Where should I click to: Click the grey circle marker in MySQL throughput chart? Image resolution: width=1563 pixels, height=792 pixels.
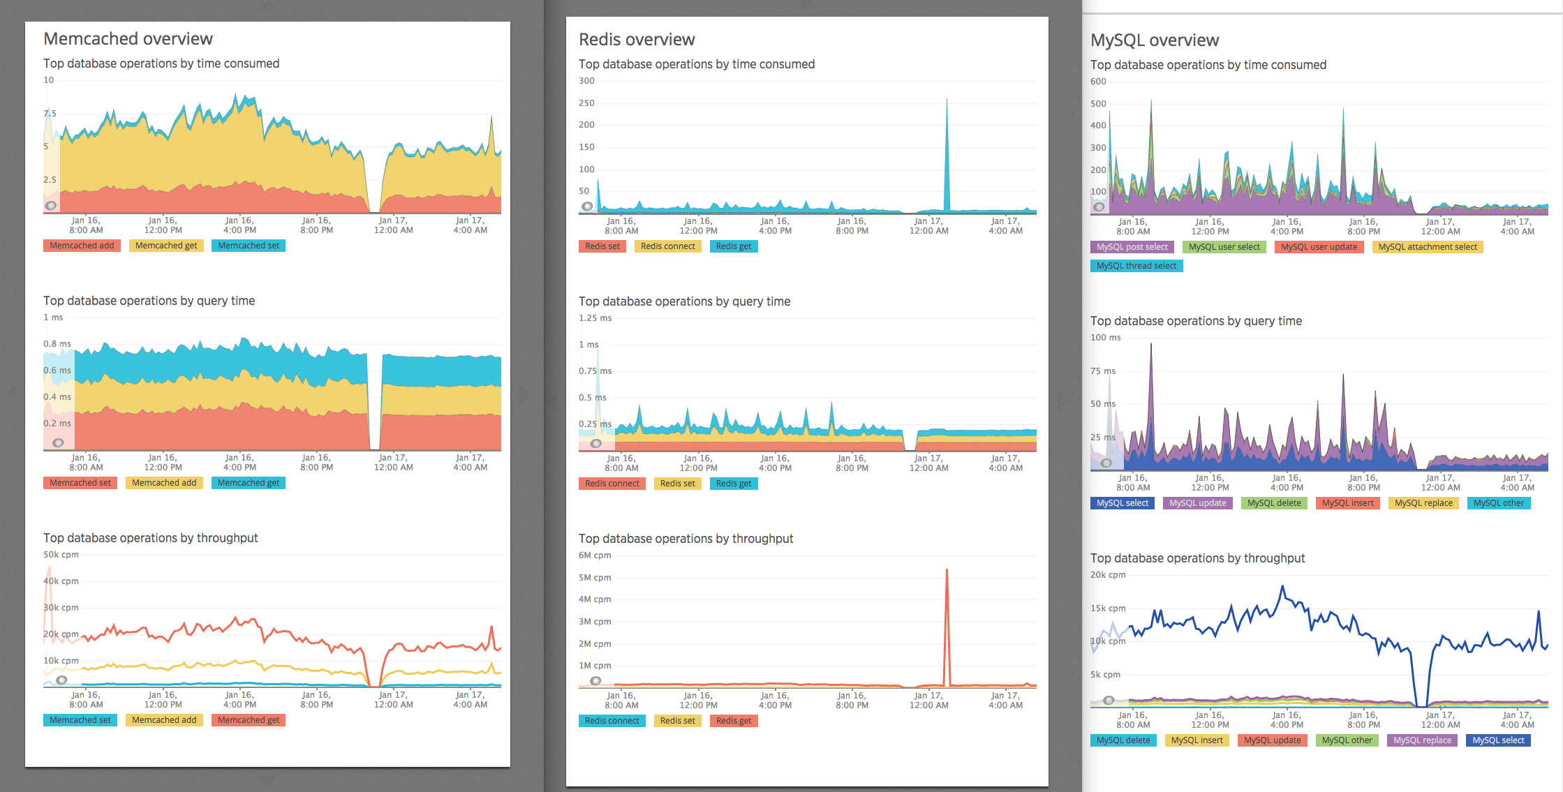coord(1109,700)
